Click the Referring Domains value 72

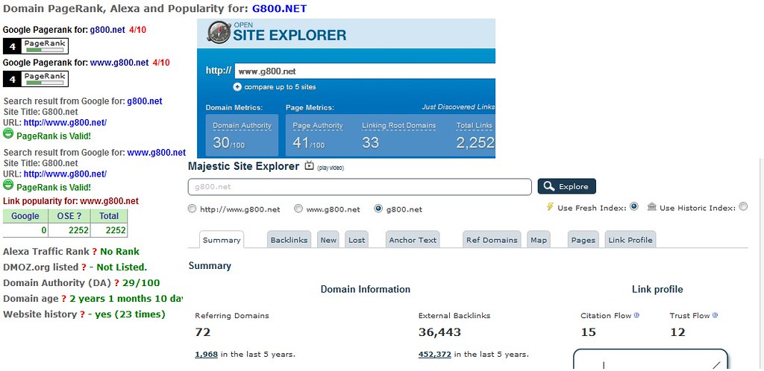203,332
